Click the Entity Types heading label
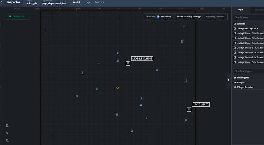 243,78
